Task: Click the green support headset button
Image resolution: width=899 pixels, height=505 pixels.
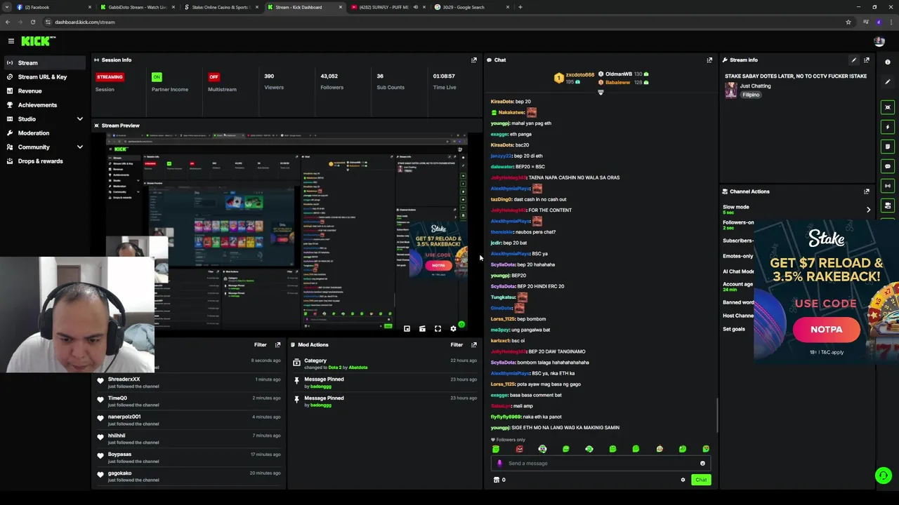Action: 884,476
